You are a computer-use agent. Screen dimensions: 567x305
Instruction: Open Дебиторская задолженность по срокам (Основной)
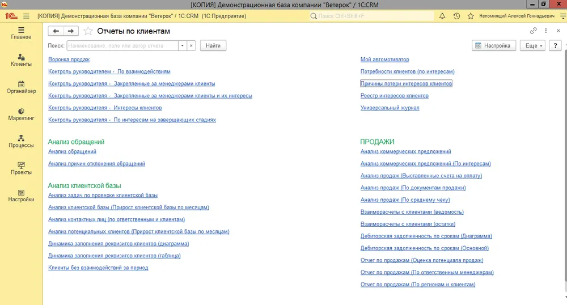tap(425, 248)
